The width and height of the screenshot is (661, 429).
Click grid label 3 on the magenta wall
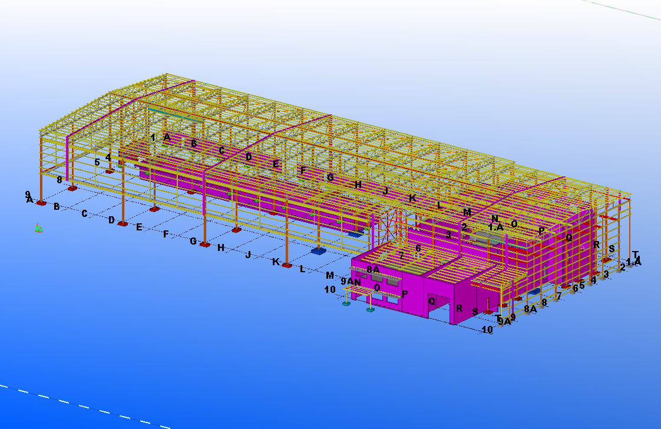[448, 235]
